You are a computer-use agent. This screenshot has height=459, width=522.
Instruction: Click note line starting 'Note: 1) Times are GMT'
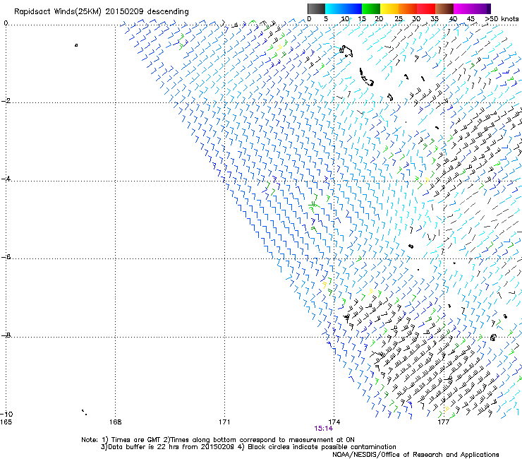(218, 440)
